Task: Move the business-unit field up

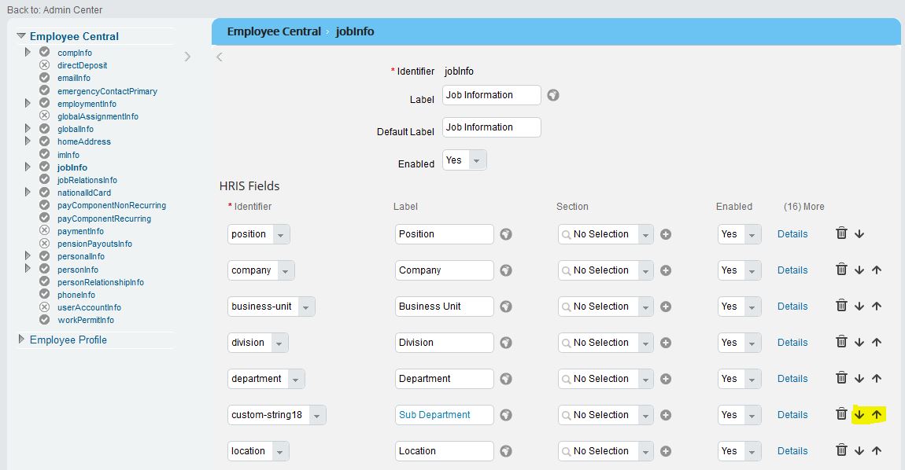Action: coord(877,307)
